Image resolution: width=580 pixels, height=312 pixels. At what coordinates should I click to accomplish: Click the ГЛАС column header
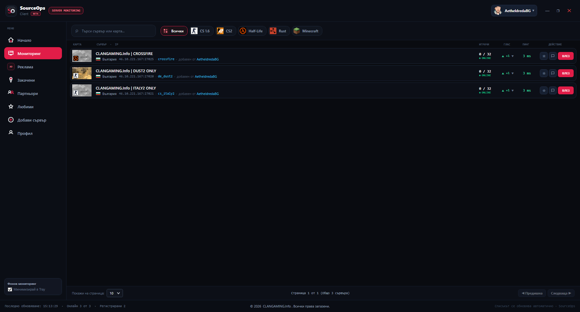click(x=507, y=44)
